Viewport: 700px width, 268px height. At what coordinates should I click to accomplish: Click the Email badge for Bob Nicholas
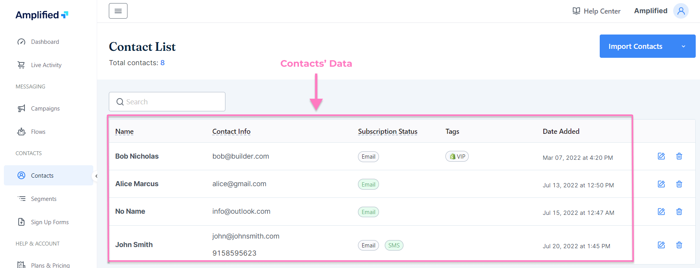click(x=368, y=157)
